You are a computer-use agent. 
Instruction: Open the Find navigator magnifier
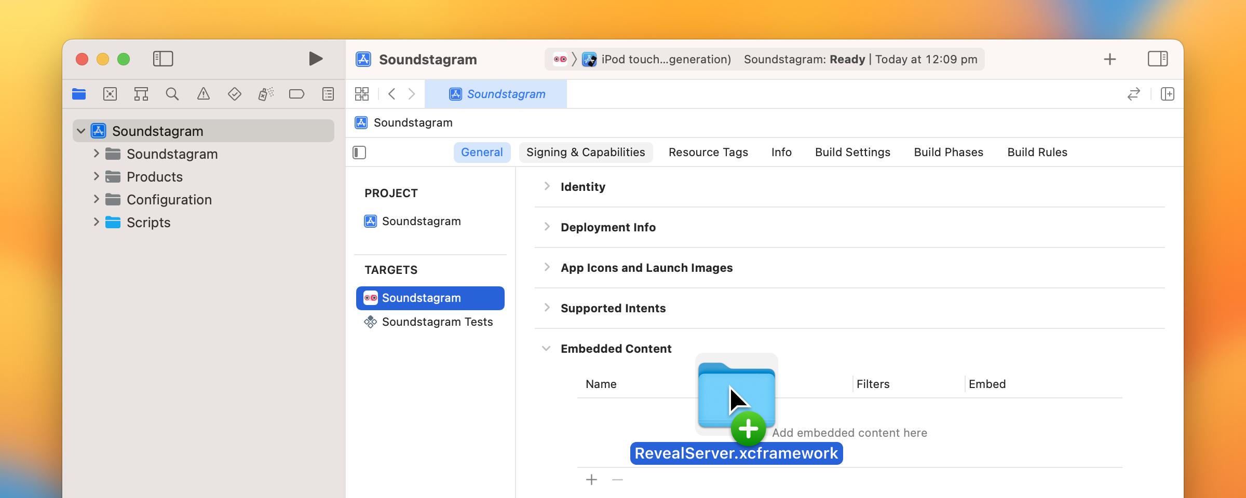tap(172, 94)
